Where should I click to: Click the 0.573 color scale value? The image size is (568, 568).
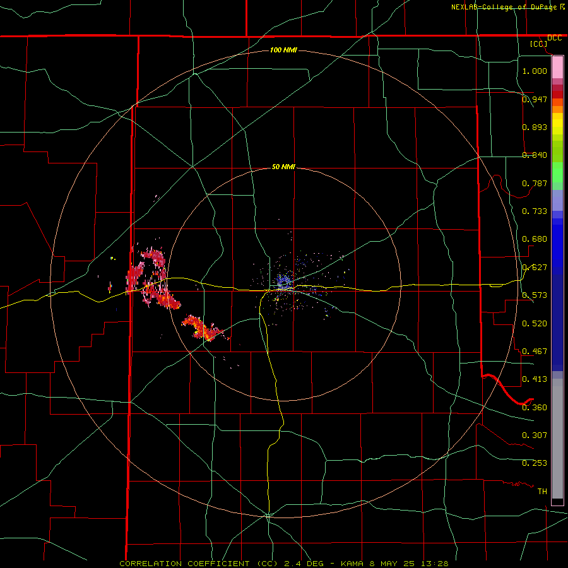[x=535, y=295]
